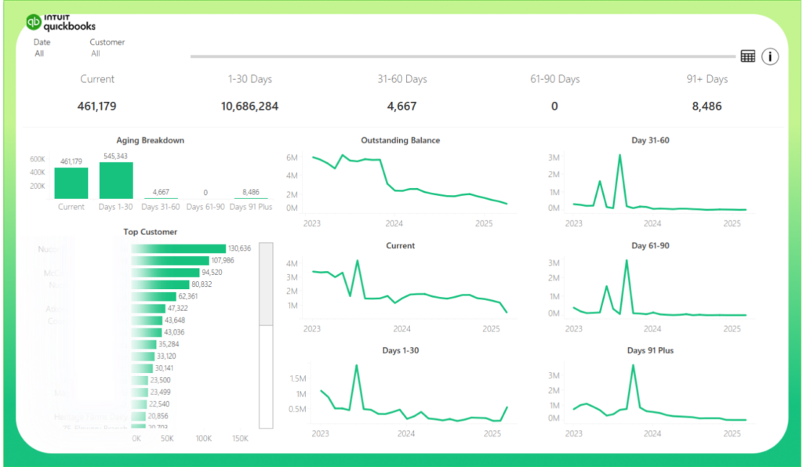This screenshot has width=803, height=467.
Task: Select the customer bar valued 80,832
Action: pyautogui.click(x=160, y=284)
